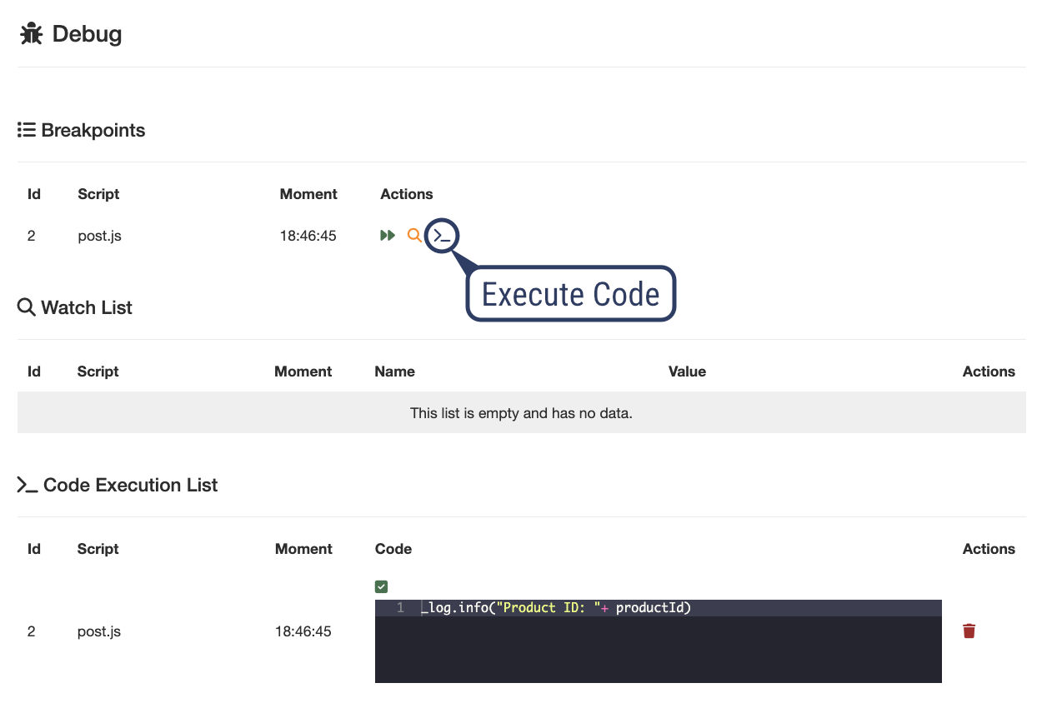Click Actions header in Code Execution List
The height and width of the screenshot is (708, 1042).
(989, 549)
